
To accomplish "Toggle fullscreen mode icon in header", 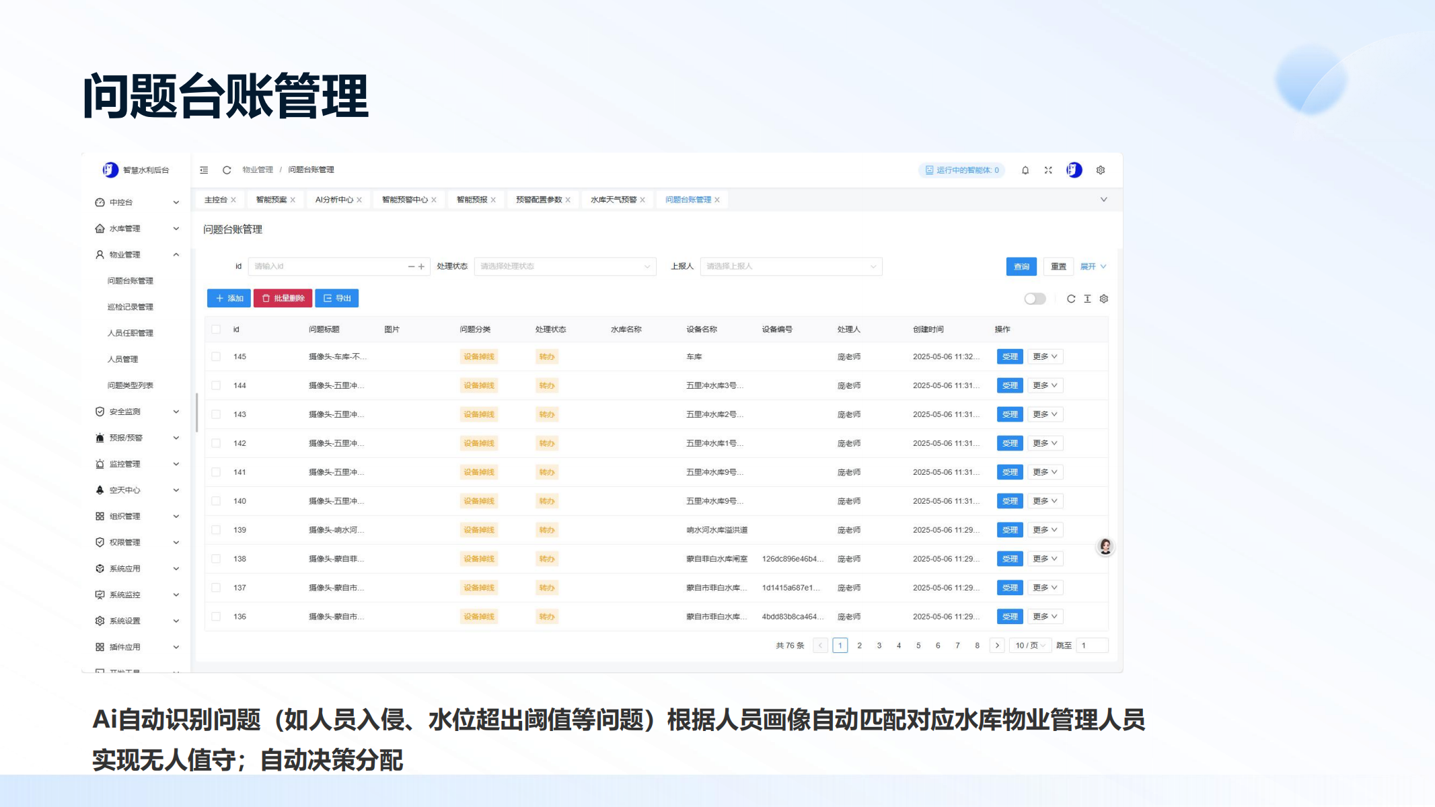I will tap(1048, 170).
